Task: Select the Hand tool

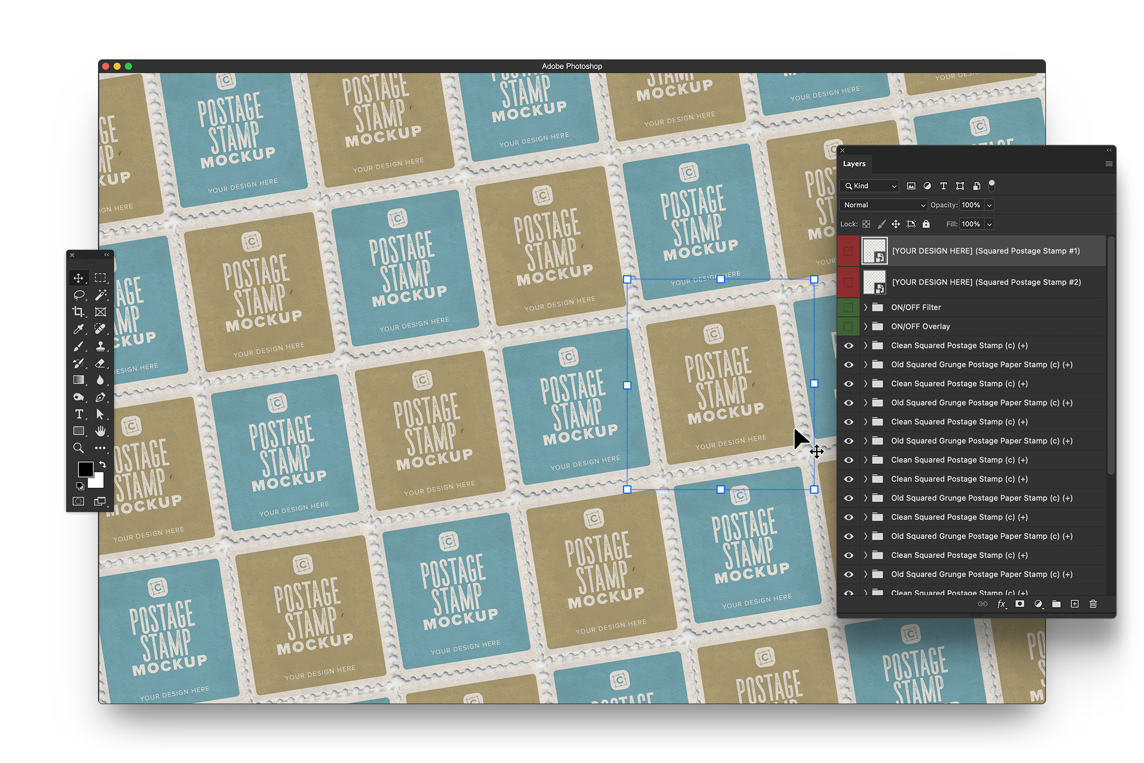Action: [x=100, y=431]
